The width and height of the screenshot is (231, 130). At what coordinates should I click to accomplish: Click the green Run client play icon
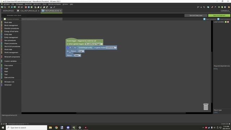click(x=219, y=7)
